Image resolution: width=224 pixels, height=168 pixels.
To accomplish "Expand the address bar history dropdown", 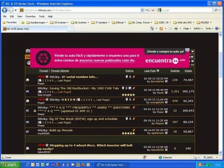I will (x=142, y=10).
